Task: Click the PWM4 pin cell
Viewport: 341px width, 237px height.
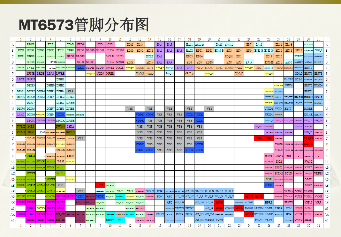Action: pyautogui.click(x=60, y=126)
